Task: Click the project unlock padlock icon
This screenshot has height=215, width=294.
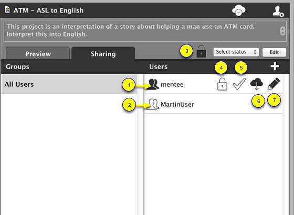Action: (x=201, y=51)
